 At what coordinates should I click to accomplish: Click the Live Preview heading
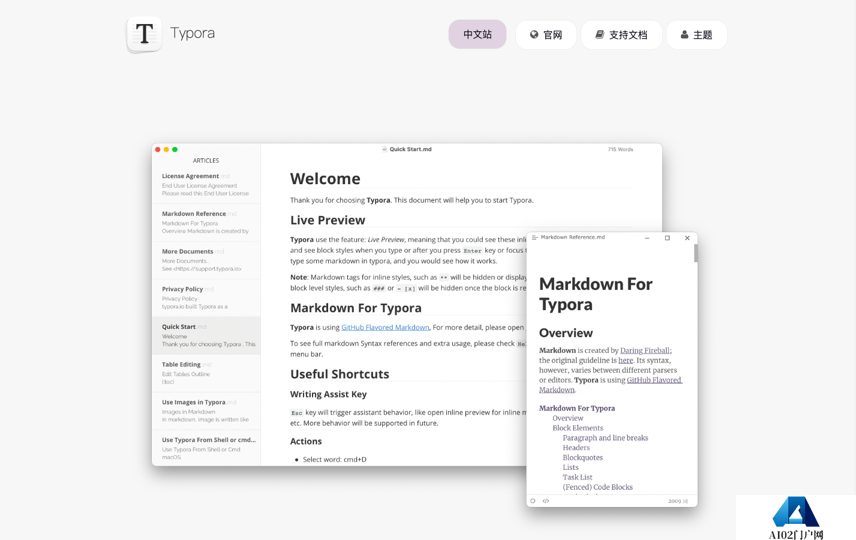328,220
